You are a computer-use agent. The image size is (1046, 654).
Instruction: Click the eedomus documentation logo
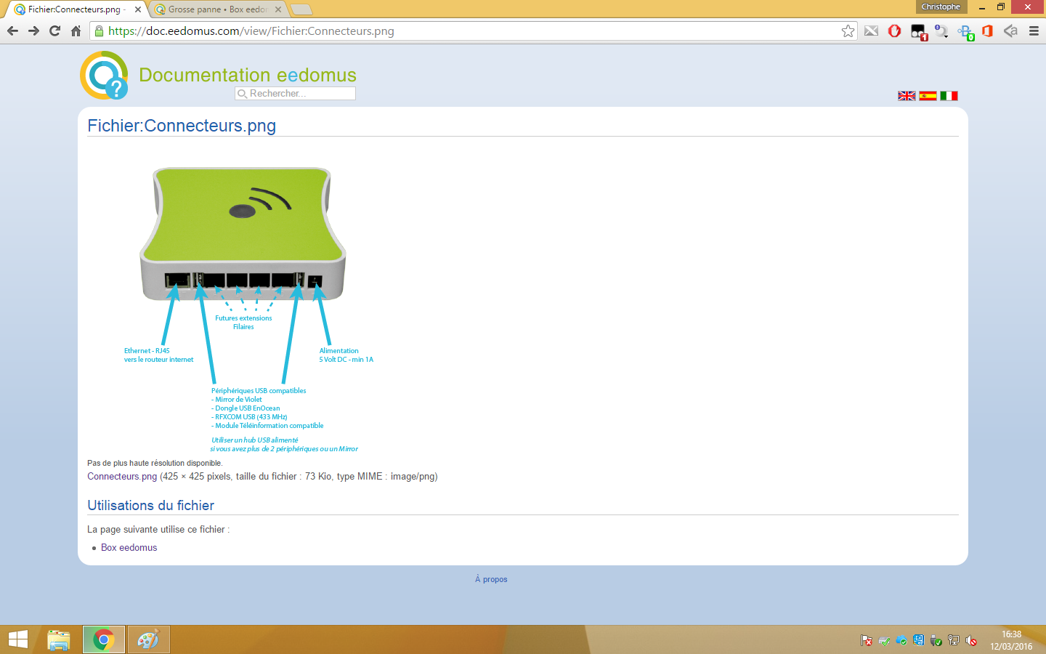[x=104, y=75]
